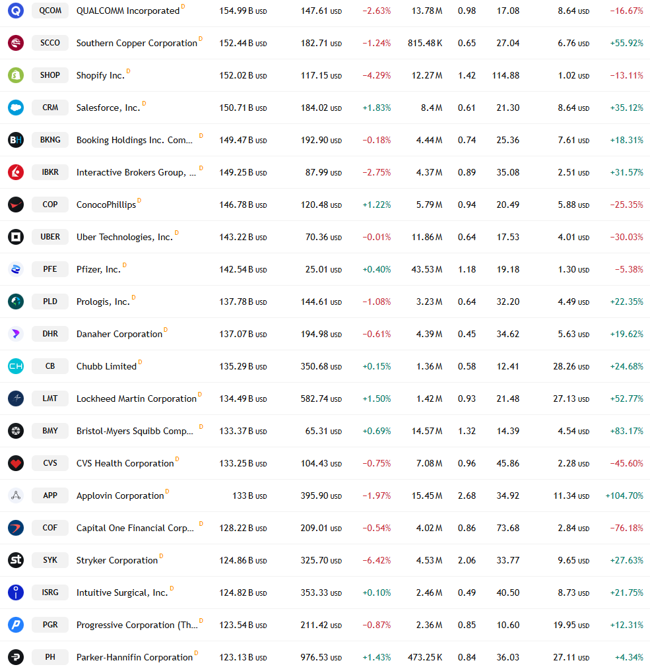Open Southern Copper Corporation link
Screen dimensions: 650x669
[x=137, y=43]
